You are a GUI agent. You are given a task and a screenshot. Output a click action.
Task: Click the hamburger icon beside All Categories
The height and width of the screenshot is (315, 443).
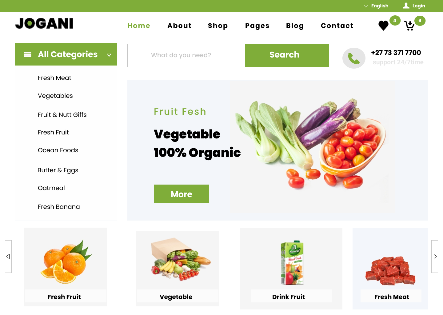pos(28,54)
